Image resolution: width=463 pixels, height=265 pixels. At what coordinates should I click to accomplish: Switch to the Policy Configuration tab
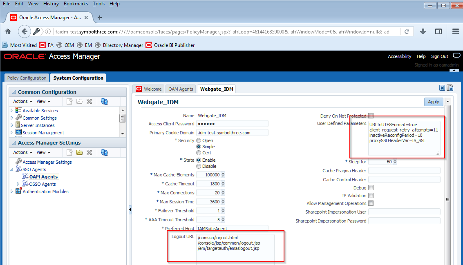(27, 78)
